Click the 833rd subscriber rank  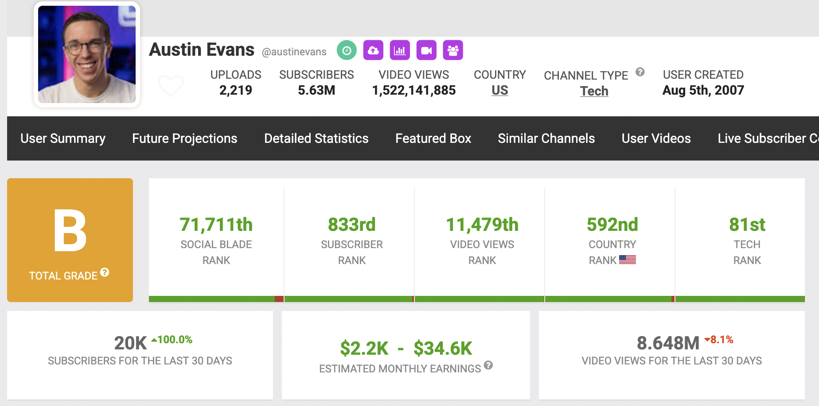pyautogui.click(x=352, y=225)
